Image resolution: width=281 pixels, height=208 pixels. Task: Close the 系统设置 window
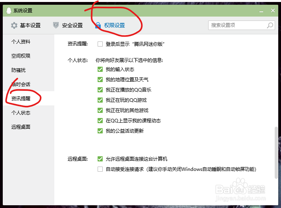pos(273,11)
